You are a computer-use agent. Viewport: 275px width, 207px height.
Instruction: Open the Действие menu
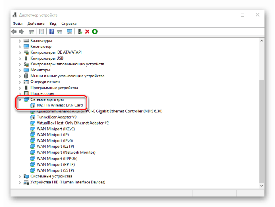[36, 24]
